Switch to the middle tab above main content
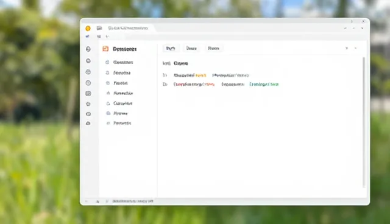Image resolution: width=390 pixels, height=224 pixels. [x=191, y=49]
